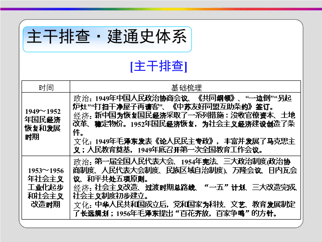The height and width of the screenshot is (242, 322).
Task: Click the line beginning 政治: 1949年中国人民政治协商会议
Action: [x=182, y=98]
